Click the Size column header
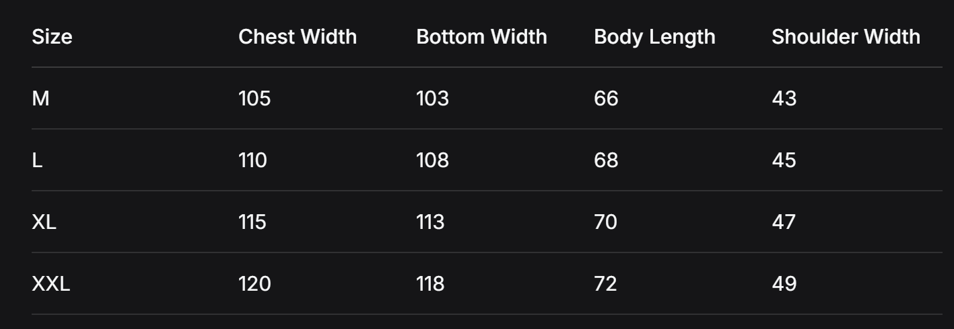The height and width of the screenshot is (329, 954). click(x=52, y=38)
